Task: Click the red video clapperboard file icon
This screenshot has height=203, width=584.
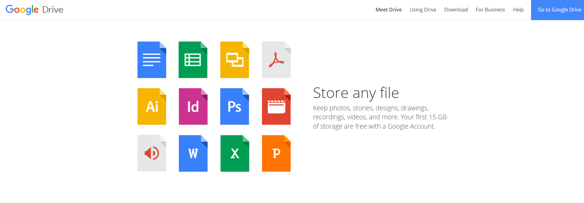Action: (276, 107)
